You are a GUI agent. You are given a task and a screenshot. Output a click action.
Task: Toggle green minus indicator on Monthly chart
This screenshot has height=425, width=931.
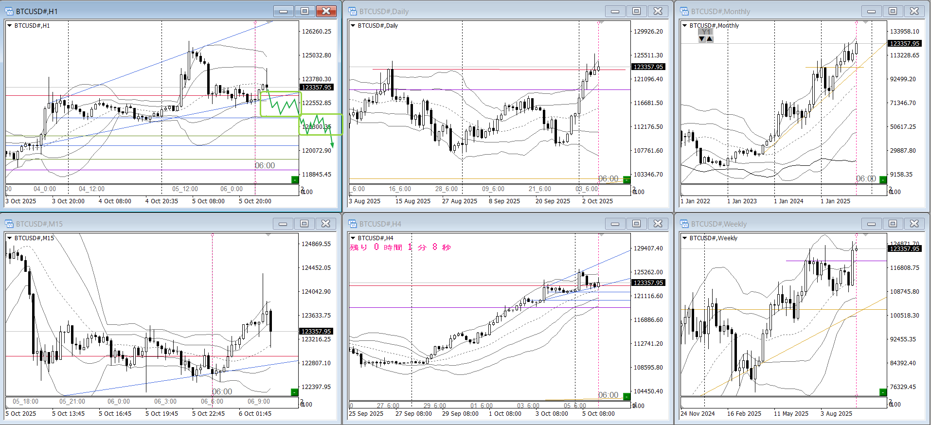(883, 180)
